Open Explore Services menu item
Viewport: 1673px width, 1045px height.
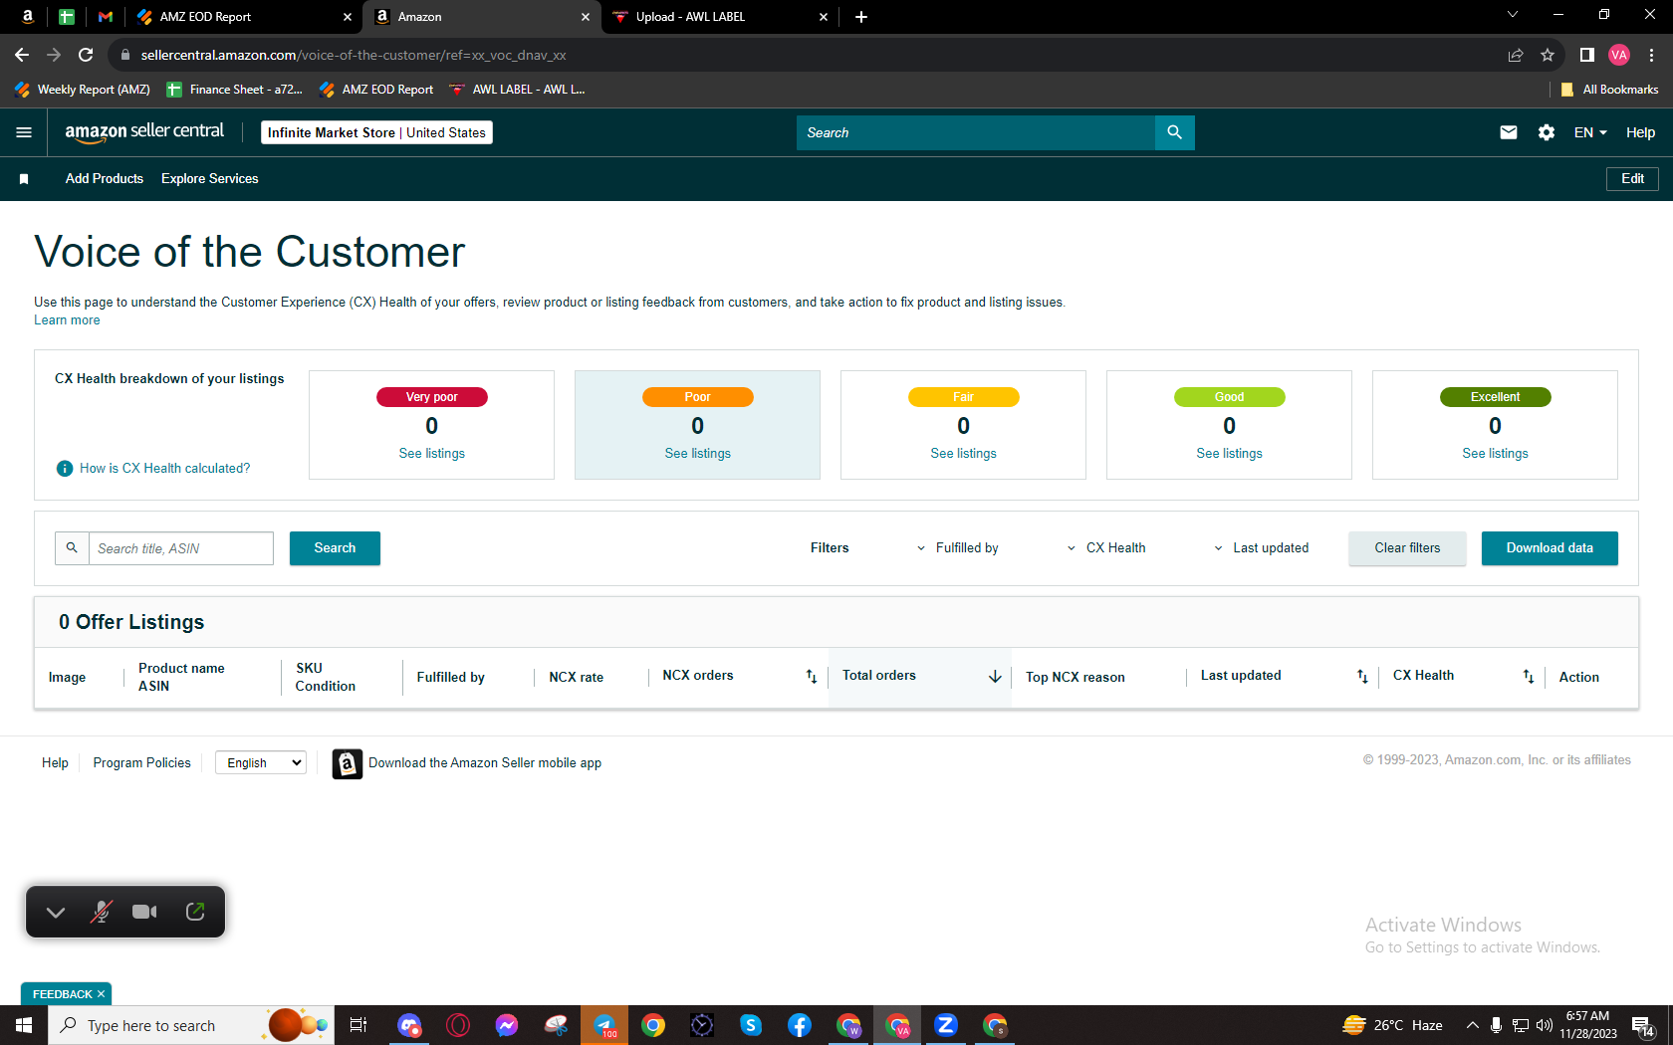[210, 179]
